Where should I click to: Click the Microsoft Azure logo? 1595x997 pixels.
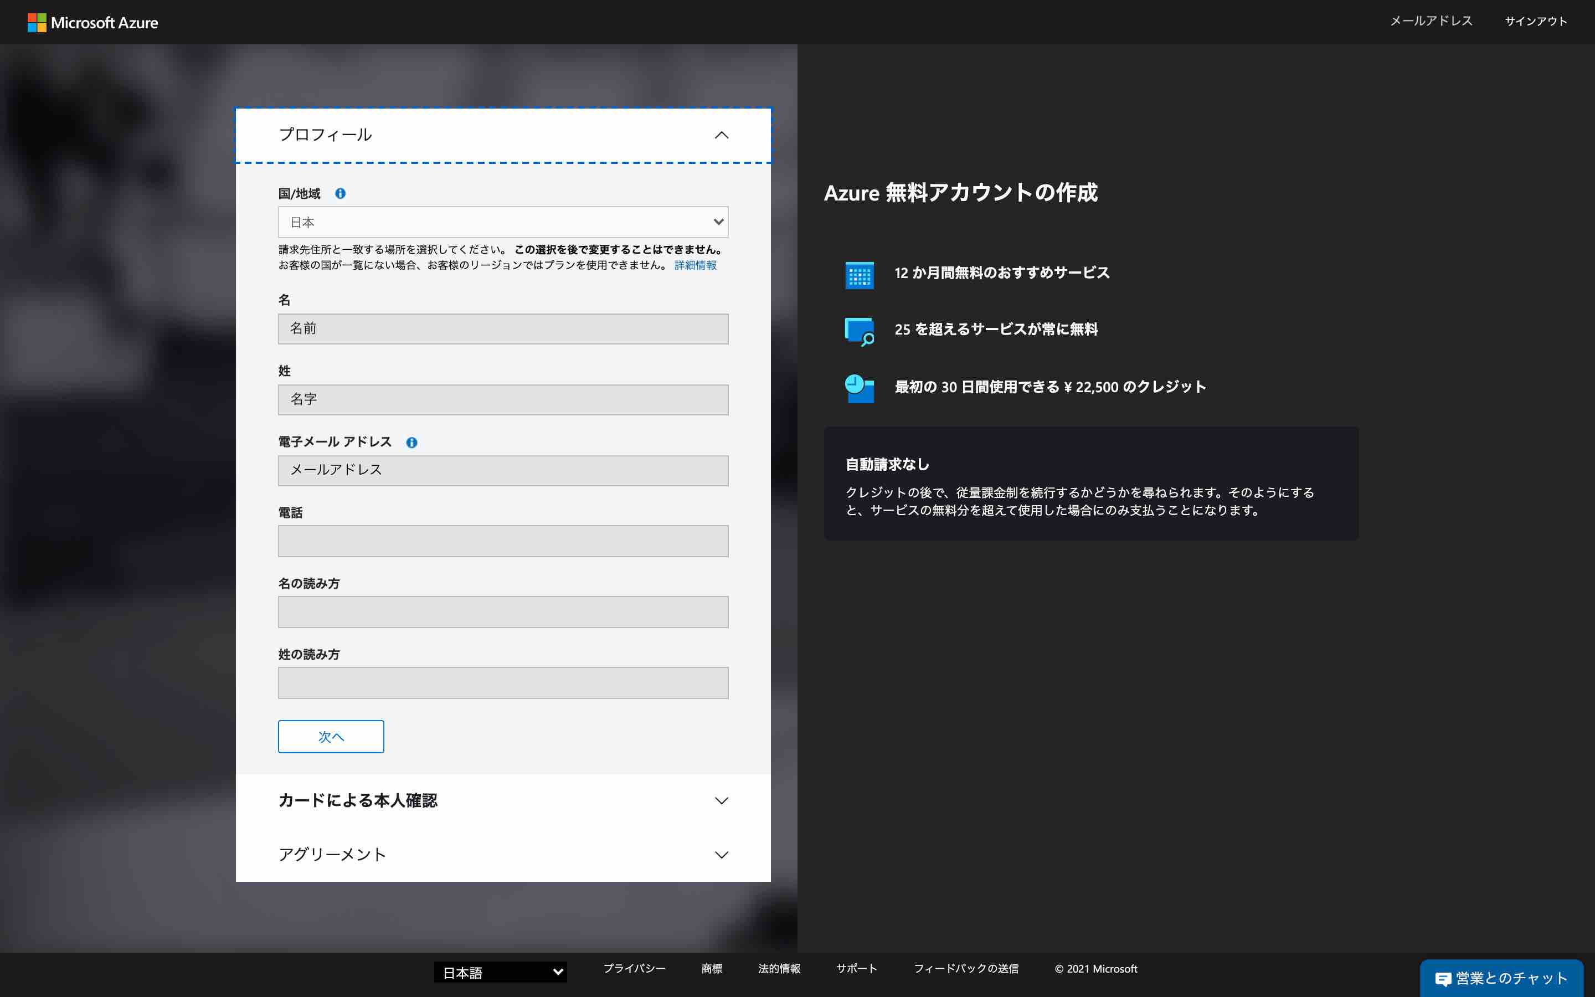(x=92, y=22)
